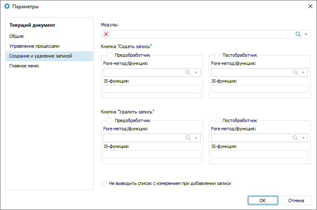Select Общие in the left panel
The width and height of the screenshot is (317, 210).
point(16,36)
